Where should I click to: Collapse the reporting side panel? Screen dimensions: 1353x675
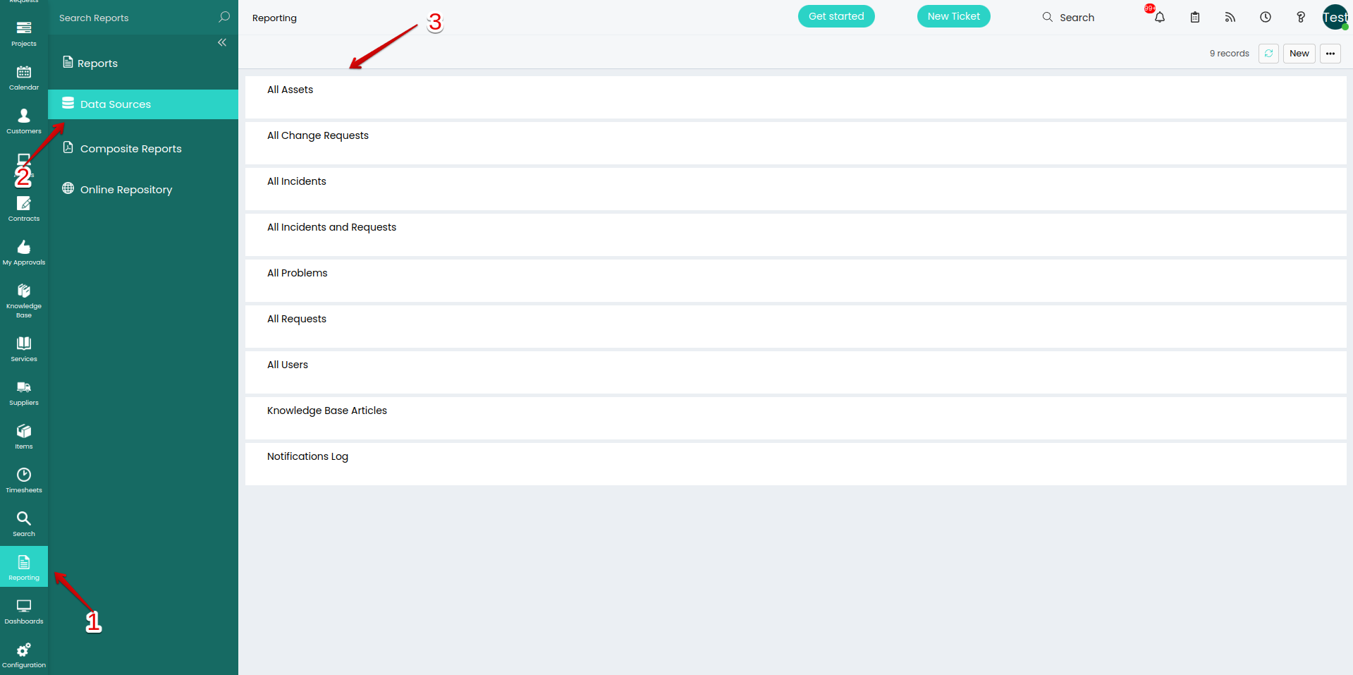(222, 43)
